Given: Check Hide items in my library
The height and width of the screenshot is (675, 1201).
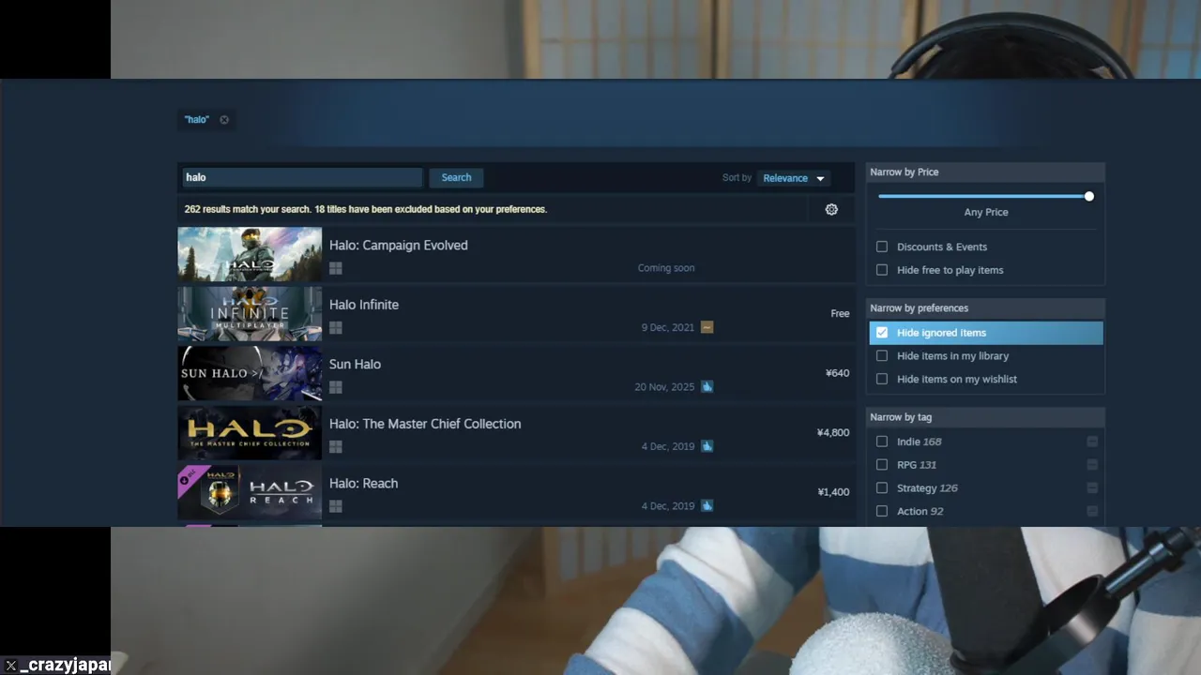Looking at the screenshot, I should (x=882, y=356).
